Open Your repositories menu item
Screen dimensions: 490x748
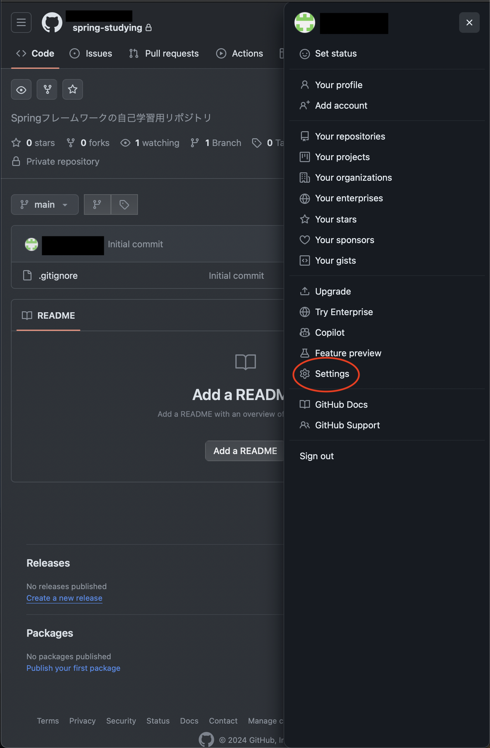point(387,136)
